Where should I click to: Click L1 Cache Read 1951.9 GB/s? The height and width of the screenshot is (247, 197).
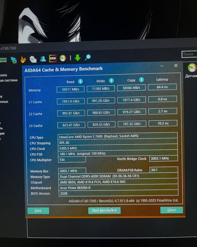[x=71, y=101]
